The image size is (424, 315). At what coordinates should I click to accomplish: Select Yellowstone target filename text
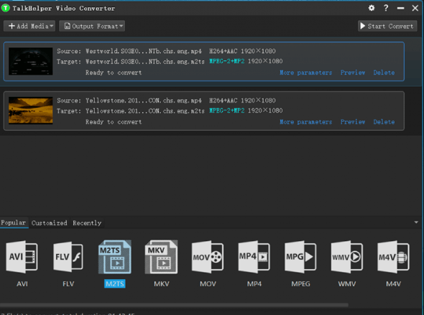point(145,111)
